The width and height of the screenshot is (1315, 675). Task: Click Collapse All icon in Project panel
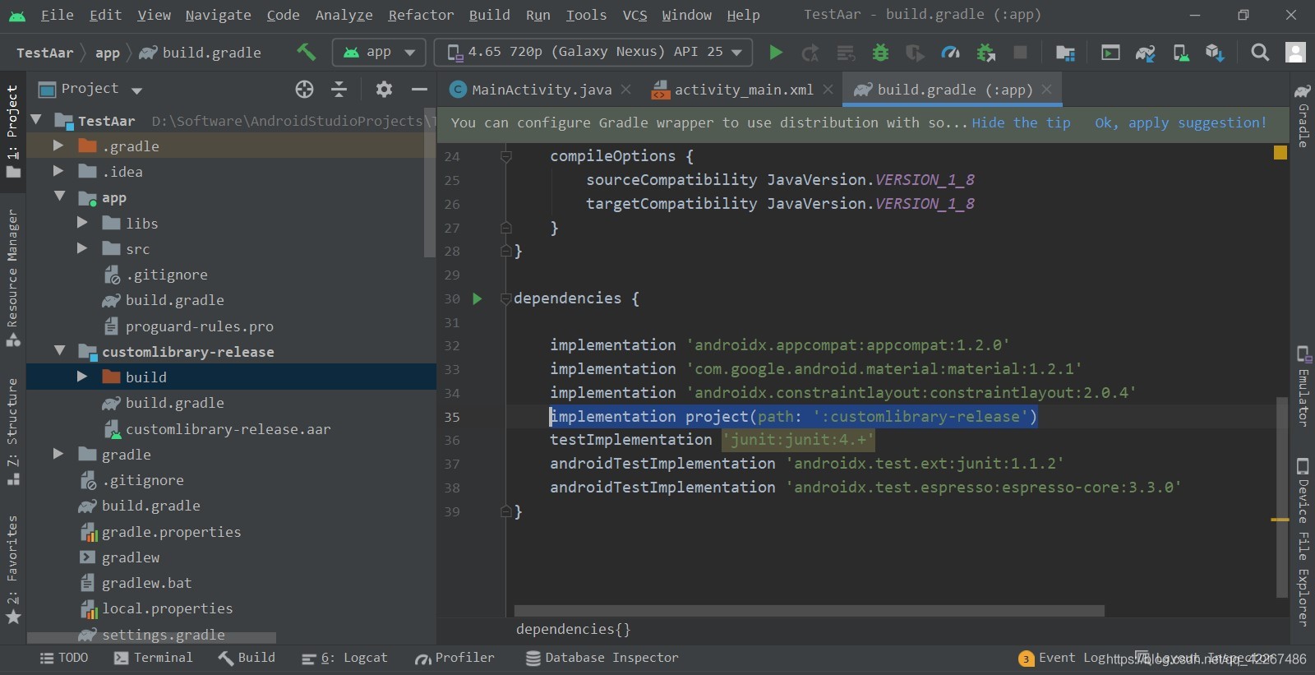[x=339, y=89]
